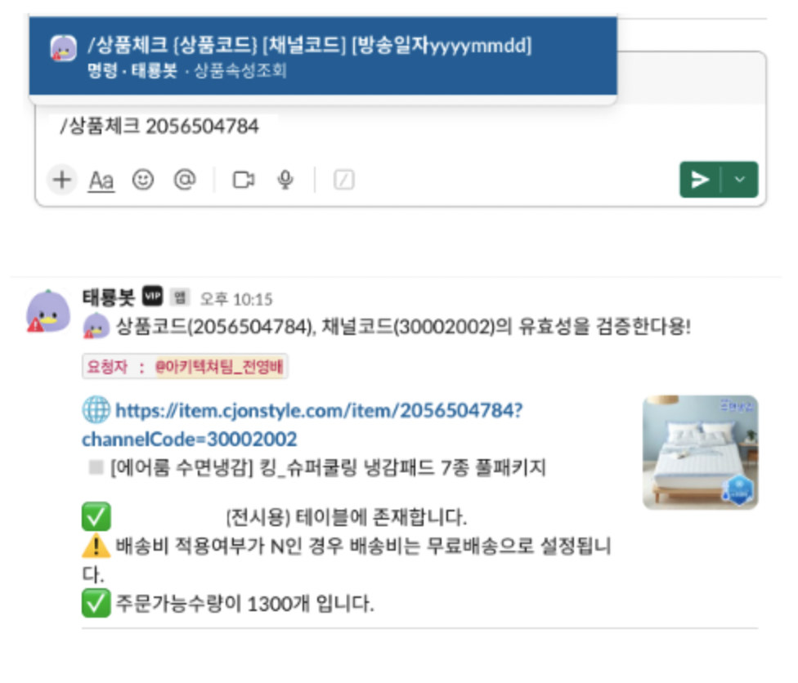Click the microphone audio clip icon
This screenshot has height=683, width=798.
coord(285,180)
